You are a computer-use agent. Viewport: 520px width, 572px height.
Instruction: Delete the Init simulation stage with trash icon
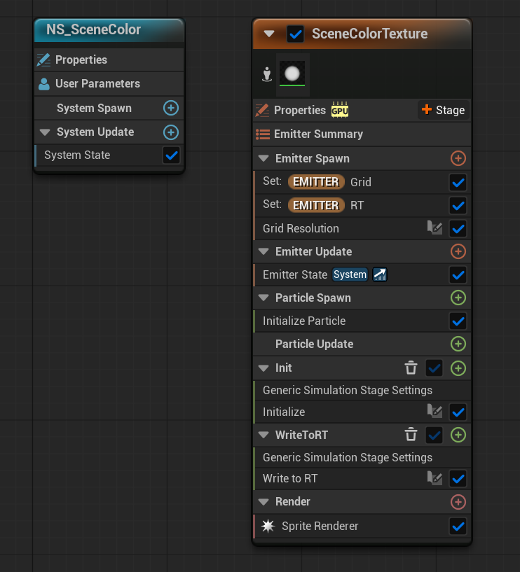411,368
